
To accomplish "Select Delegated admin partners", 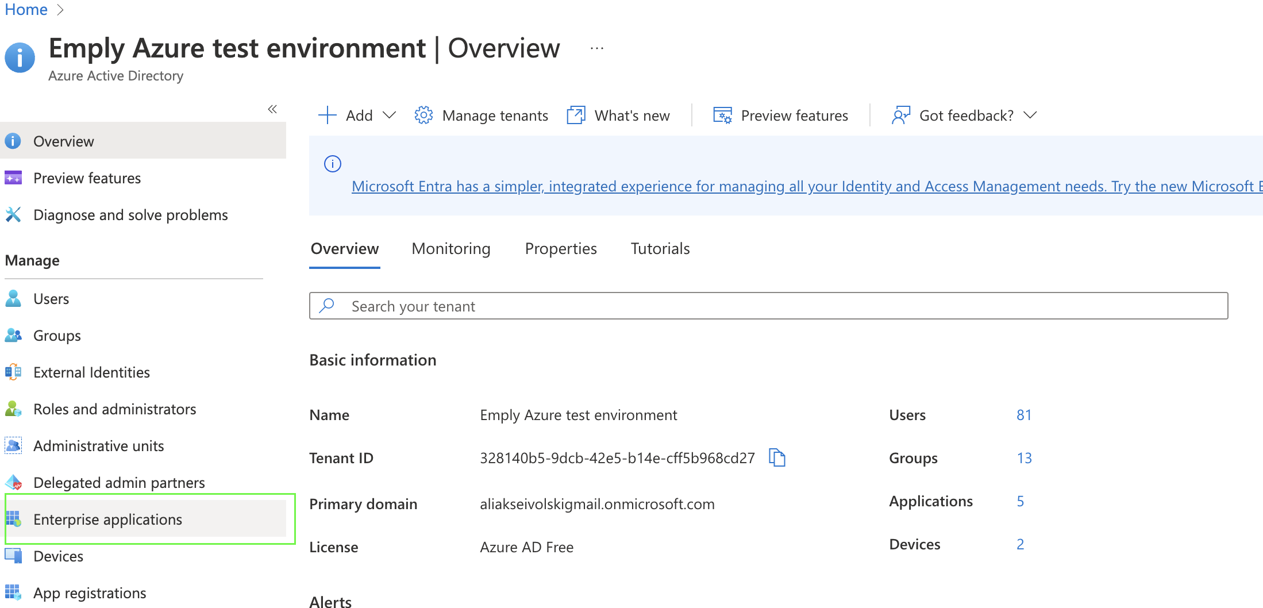I will pyautogui.click(x=119, y=482).
